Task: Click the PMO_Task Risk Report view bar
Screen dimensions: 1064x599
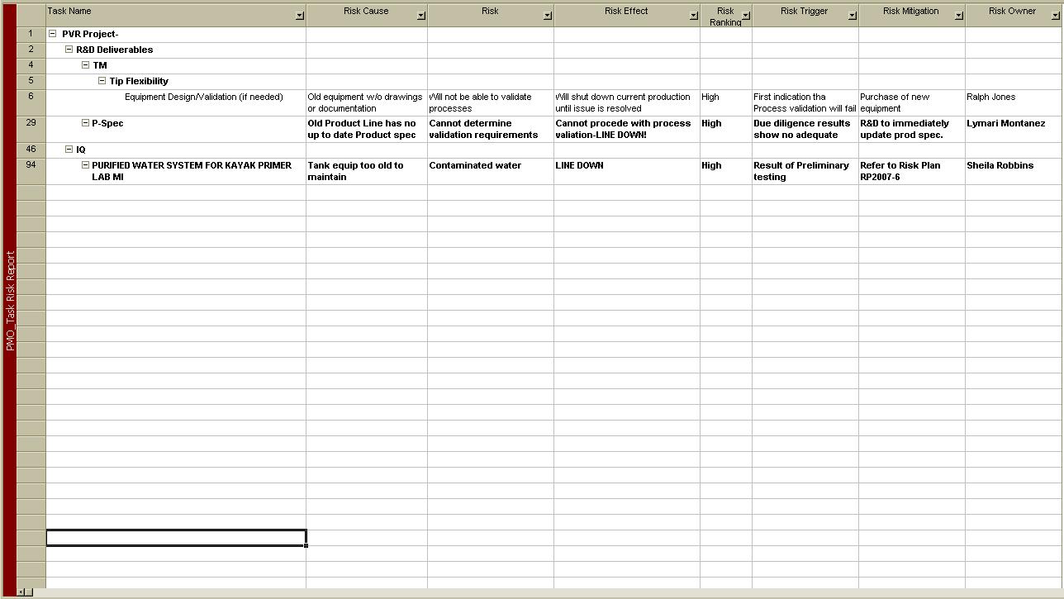Action: [x=10, y=301]
